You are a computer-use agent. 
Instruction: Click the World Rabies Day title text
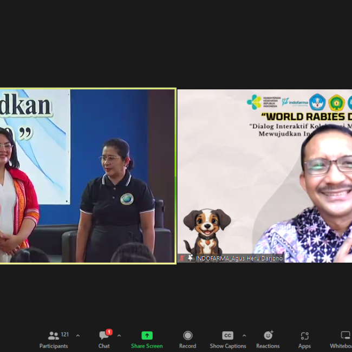pos(306,116)
